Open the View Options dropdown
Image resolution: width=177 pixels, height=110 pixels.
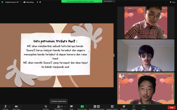[109, 1]
